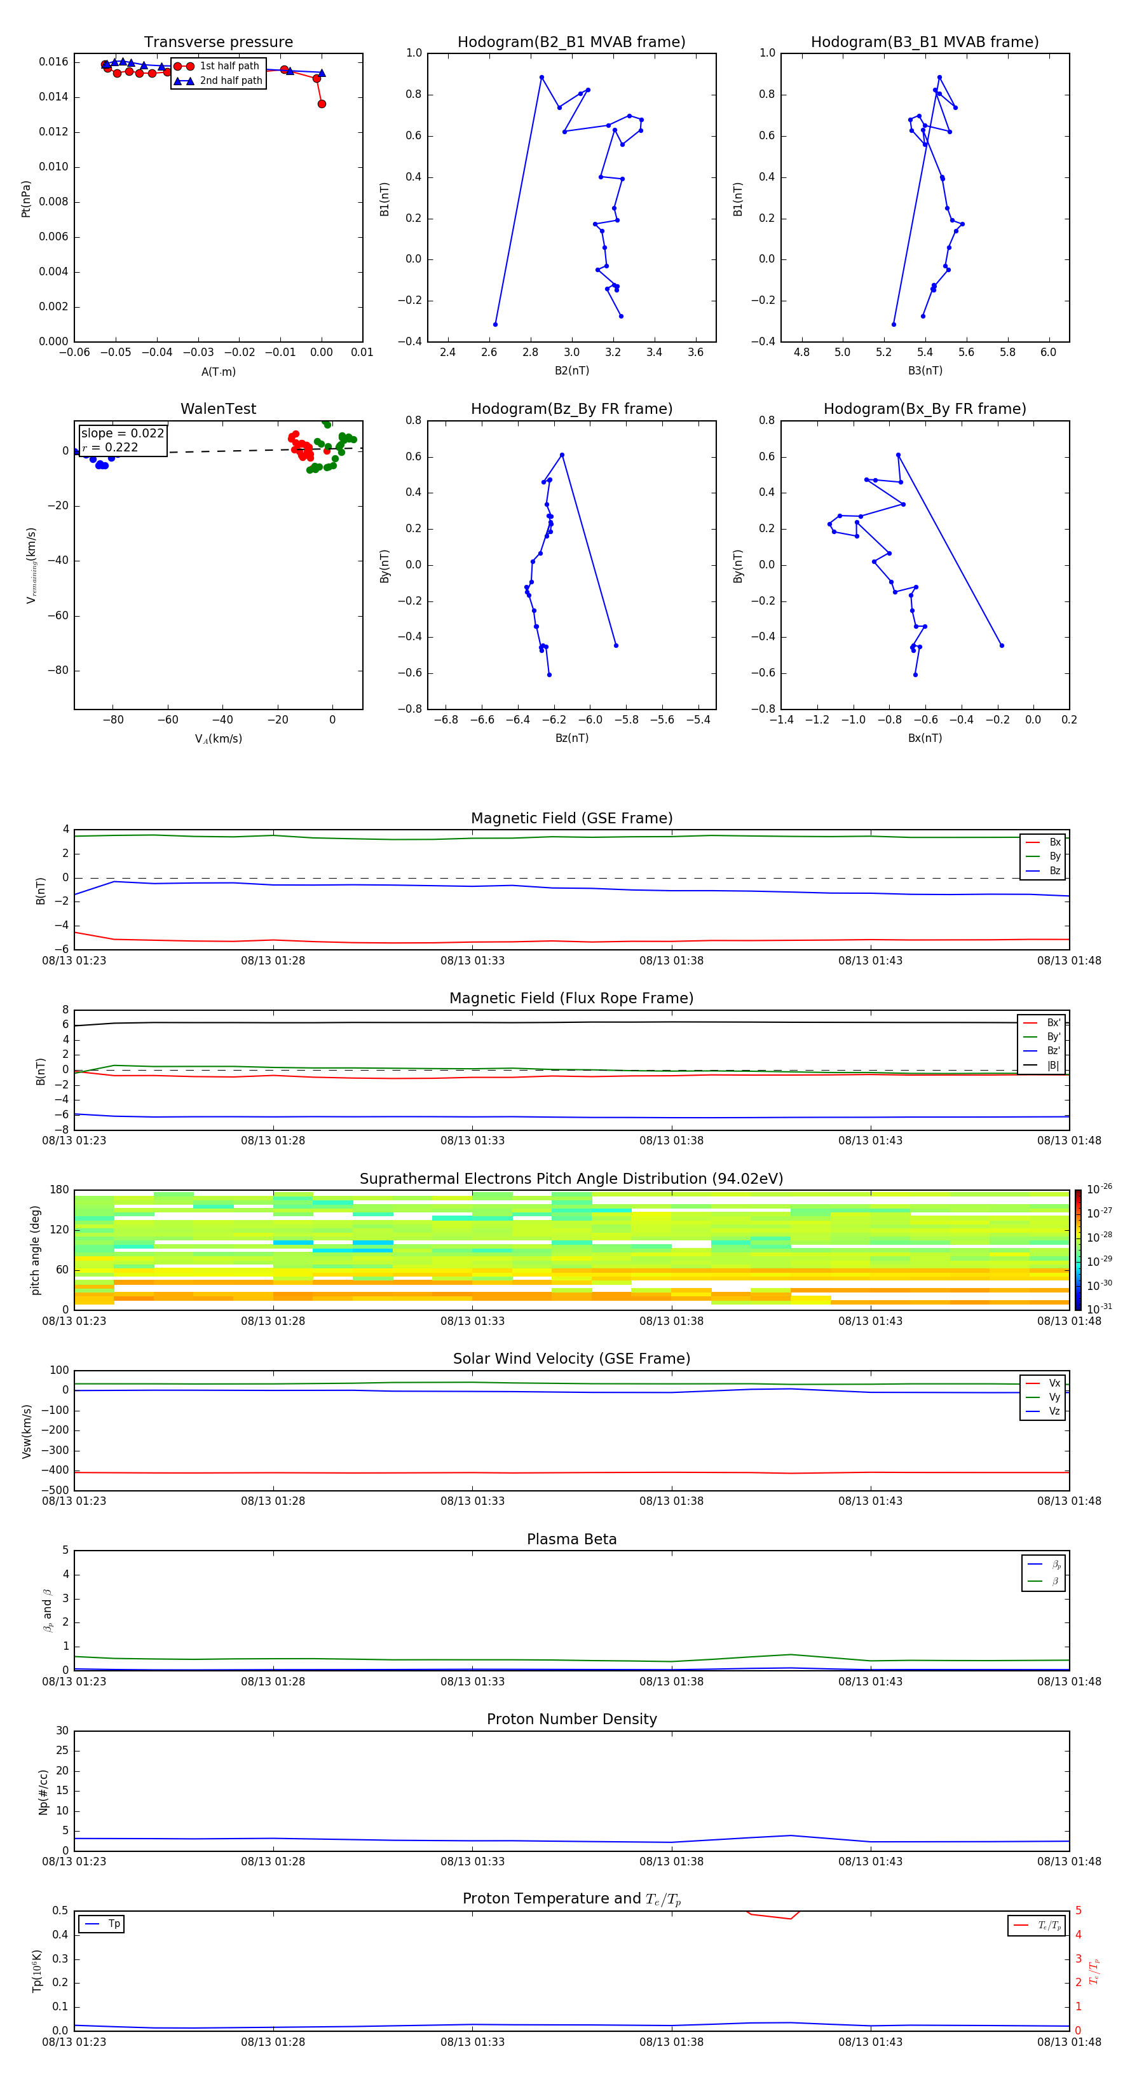This screenshot has height=2098, width=1144.
Task: Click the 10^-26 colorbar tick label
Action: [x=1100, y=1189]
